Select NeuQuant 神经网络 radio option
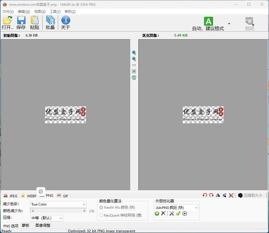The image size is (269, 233). (x=101, y=215)
